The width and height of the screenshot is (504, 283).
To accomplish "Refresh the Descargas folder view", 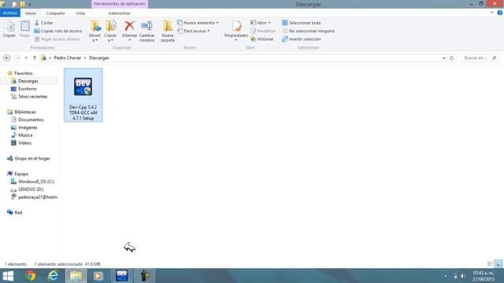I will [452, 58].
